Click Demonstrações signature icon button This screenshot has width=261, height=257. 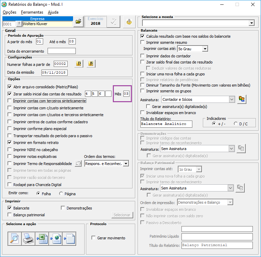(x=241, y=148)
